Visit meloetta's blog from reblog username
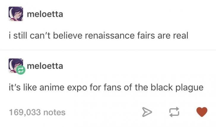 pos(45,66)
